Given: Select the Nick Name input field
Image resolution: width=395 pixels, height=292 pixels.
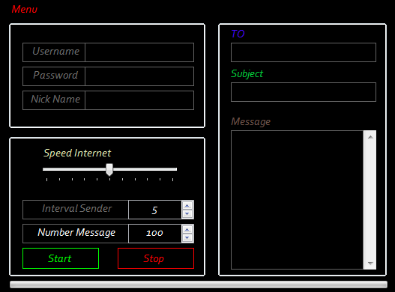Looking at the screenshot, I should tap(139, 100).
